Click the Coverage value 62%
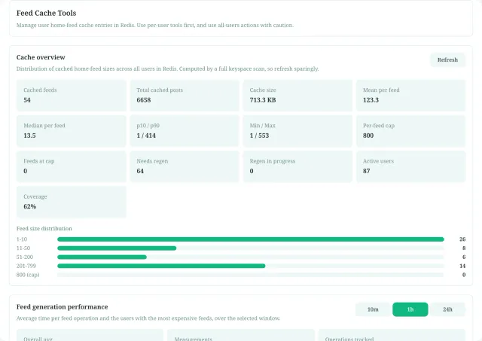This screenshot has height=341, width=482. pos(30,206)
